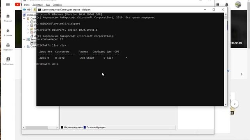Screen dimensions: 250x140
Task: Select the Shared Folders icon in tree
Action: coord(32,29)
